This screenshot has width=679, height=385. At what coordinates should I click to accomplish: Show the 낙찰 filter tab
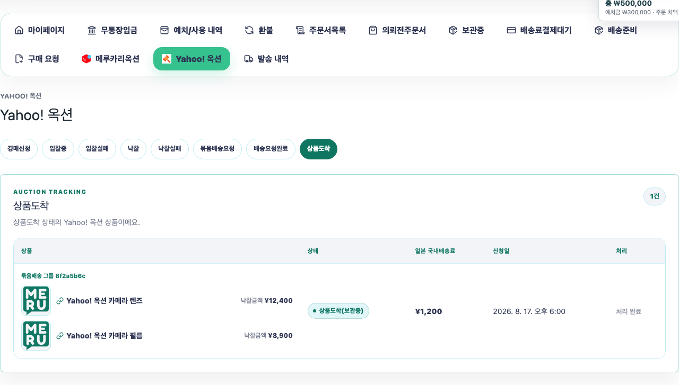[133, 149]
